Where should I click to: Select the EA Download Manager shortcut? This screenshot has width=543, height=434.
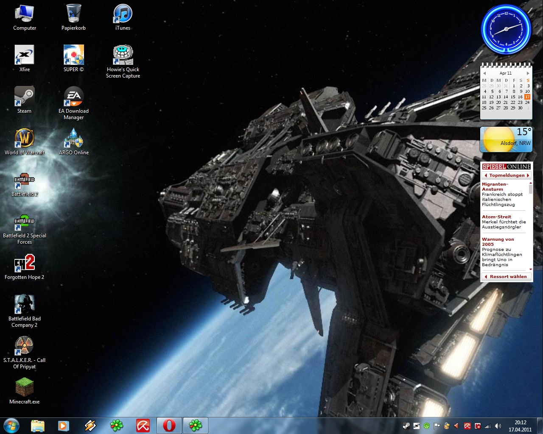click(73, 103)
